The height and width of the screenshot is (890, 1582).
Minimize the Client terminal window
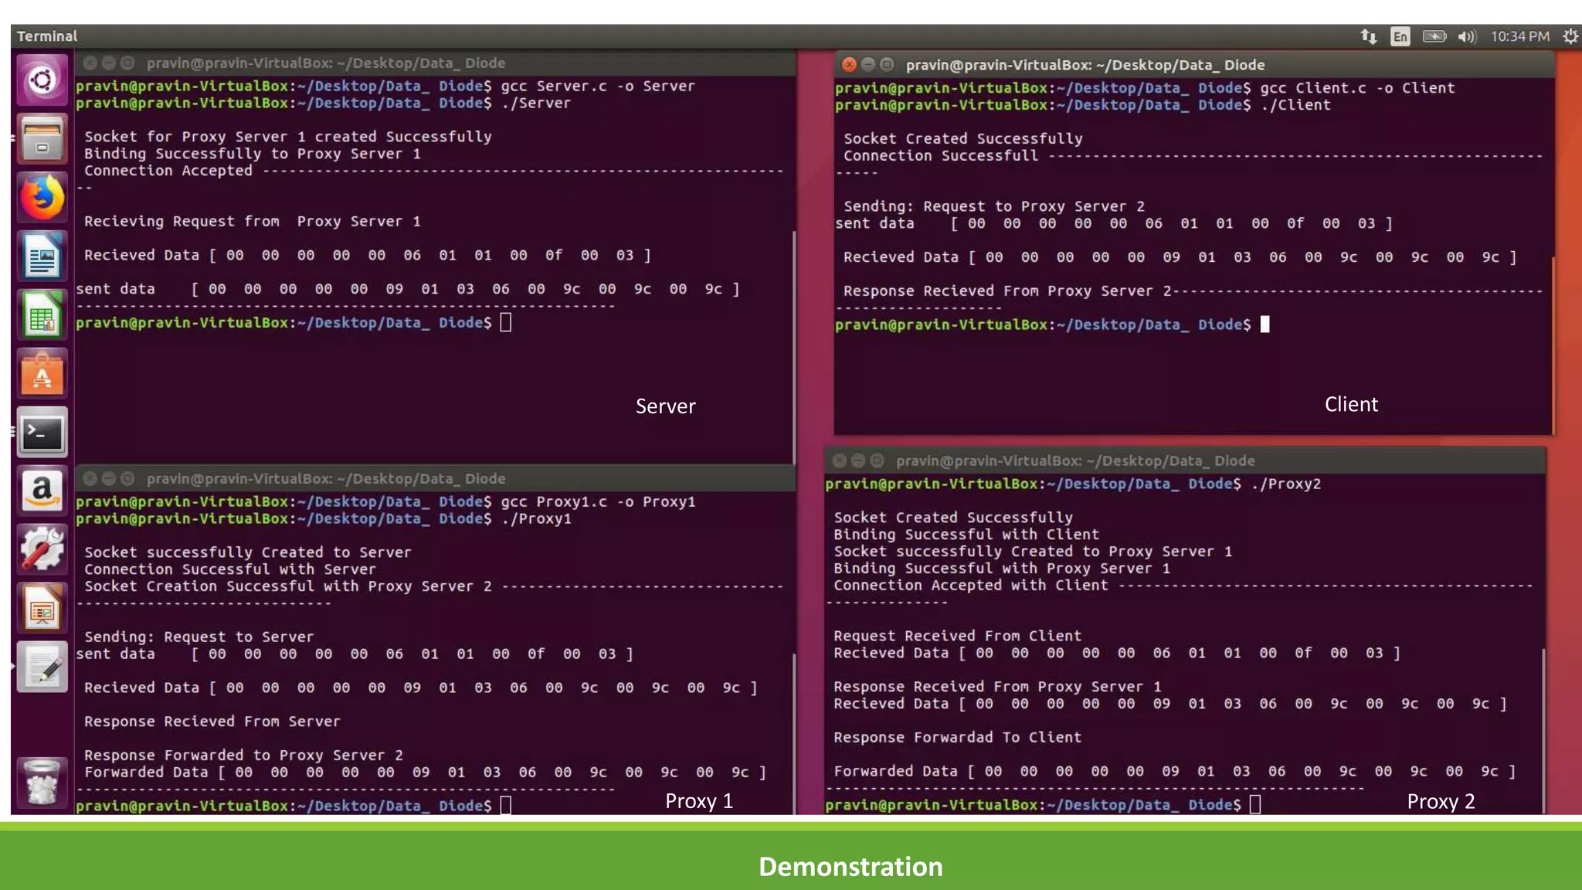pyautogui.click(x=867, y=64)
